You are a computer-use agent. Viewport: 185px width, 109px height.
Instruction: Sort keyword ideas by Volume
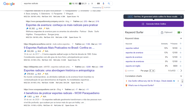pos(174,44)
